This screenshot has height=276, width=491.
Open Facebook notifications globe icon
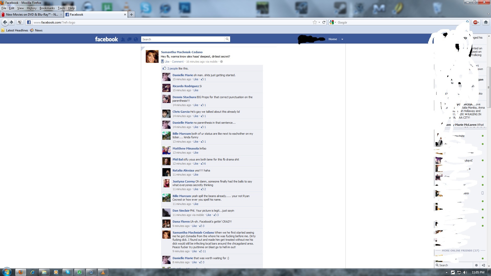(136, 39)
